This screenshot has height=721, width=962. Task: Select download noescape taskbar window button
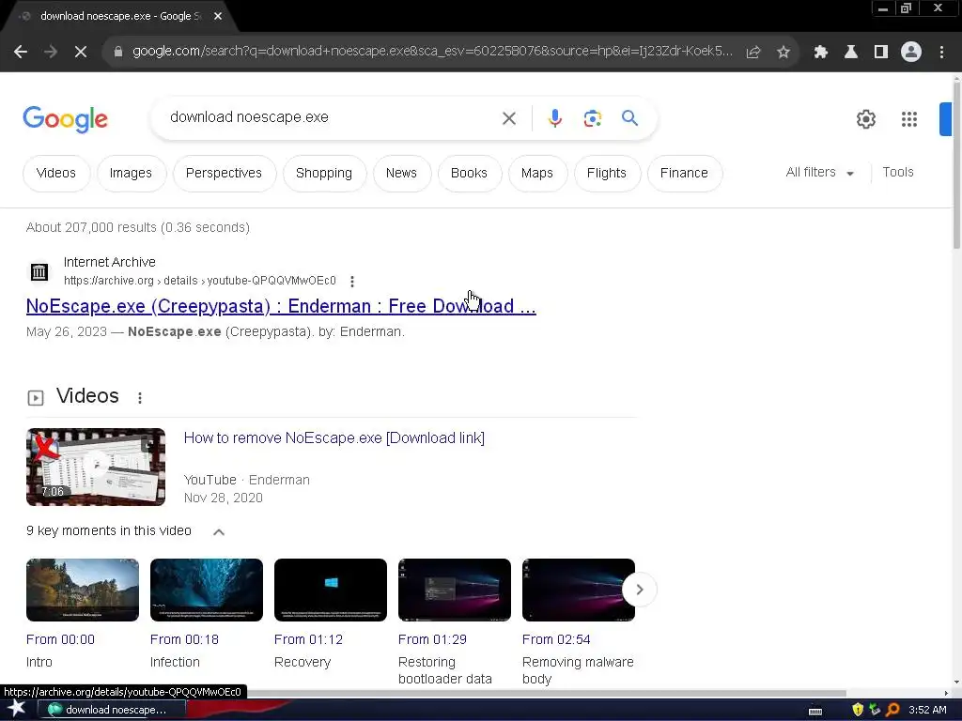pyautogui.click(x=111, y=710)
